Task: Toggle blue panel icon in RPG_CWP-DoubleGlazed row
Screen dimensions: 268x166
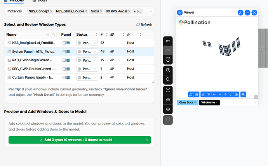Action: pyautogui.click(x=68, y=69)
